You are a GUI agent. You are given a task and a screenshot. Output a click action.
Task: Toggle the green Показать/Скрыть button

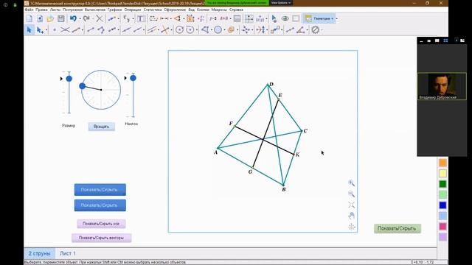pyautogui.click(x=398, y=228)
